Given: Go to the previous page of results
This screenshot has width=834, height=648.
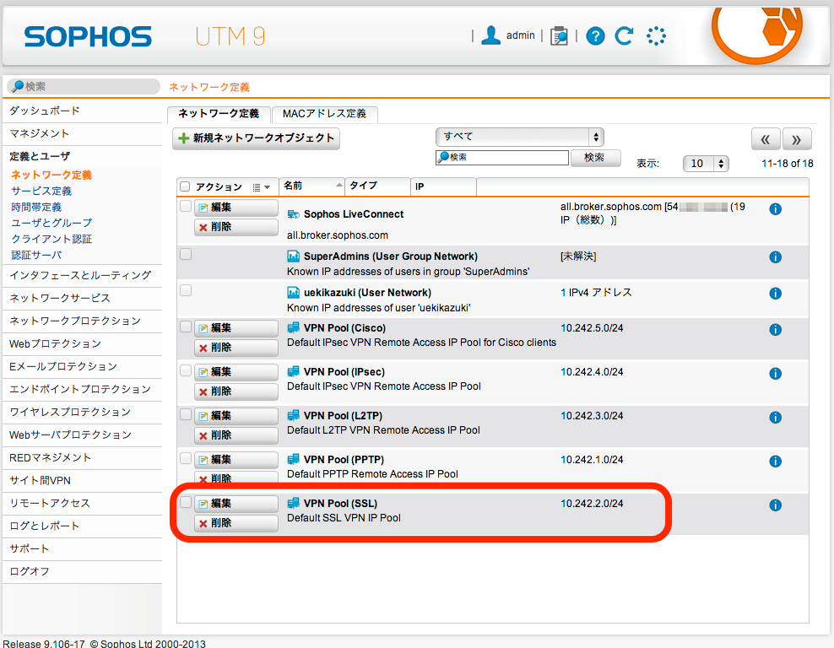Looking at the screenshot, I should coord(766,139).
